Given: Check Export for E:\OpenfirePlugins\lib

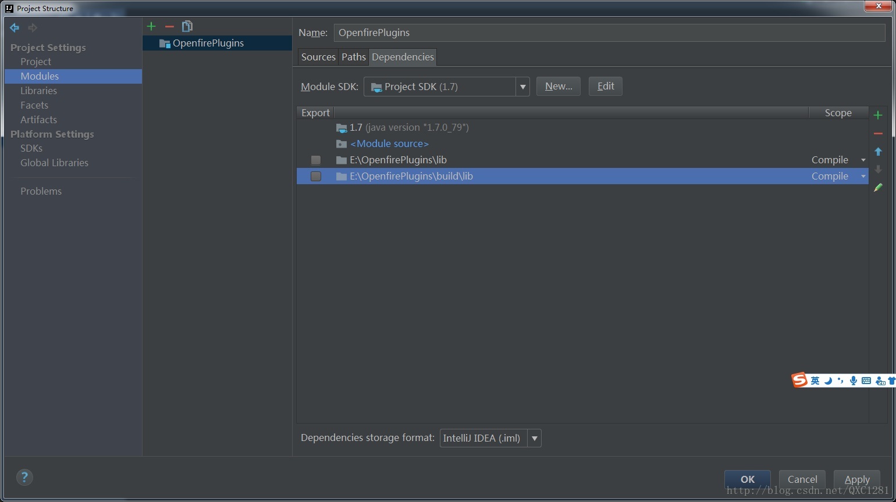Looking at the screenshot, I should [316, 160].
